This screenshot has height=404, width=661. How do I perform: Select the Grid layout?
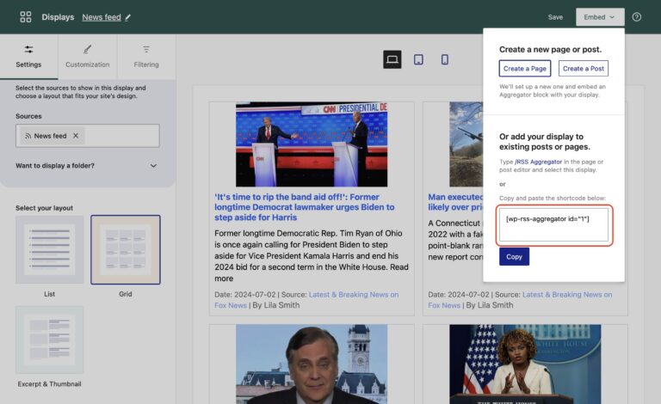pyautogui.click(x=125, y=249)
